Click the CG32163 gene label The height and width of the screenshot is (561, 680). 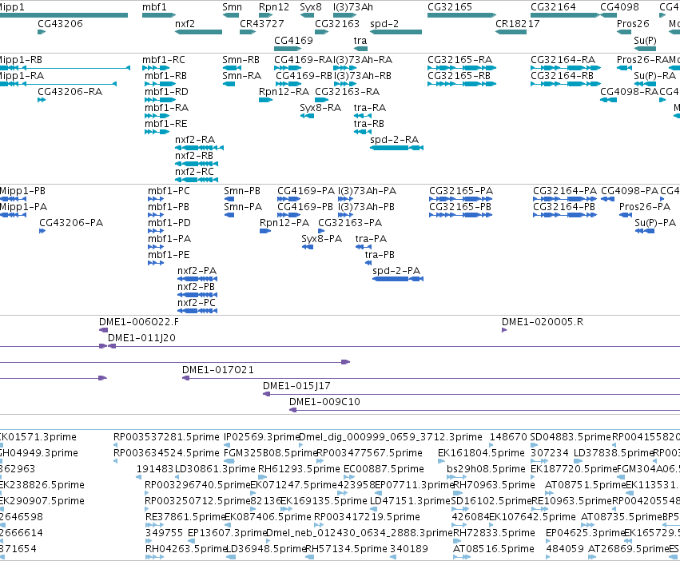337,23
